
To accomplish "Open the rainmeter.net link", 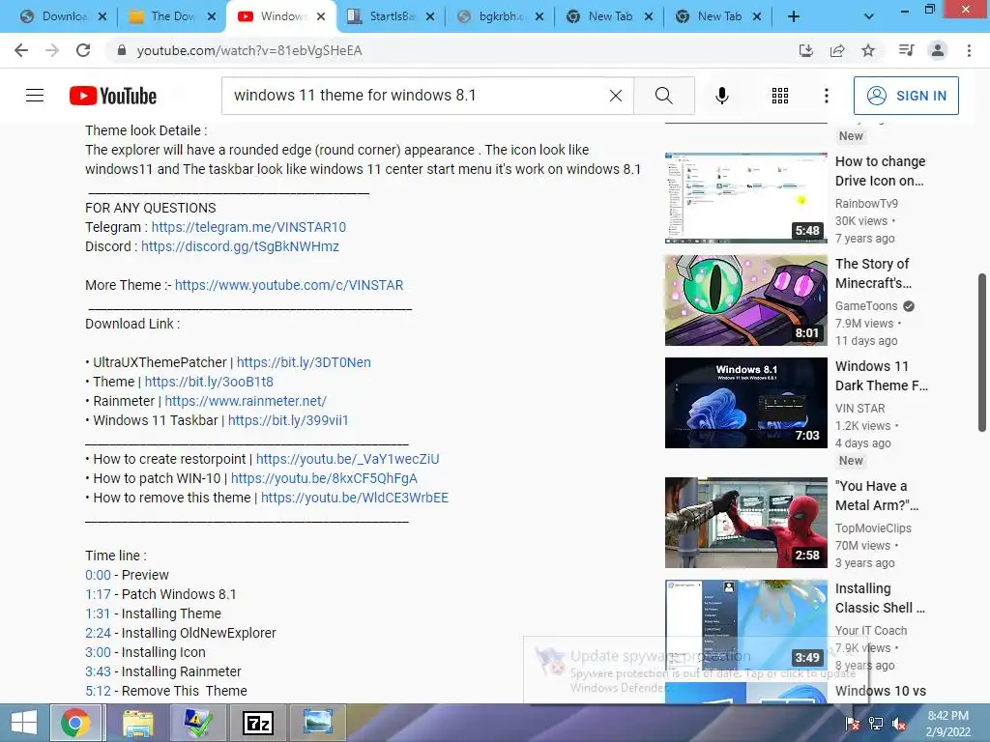I will (x=246, y=401).
